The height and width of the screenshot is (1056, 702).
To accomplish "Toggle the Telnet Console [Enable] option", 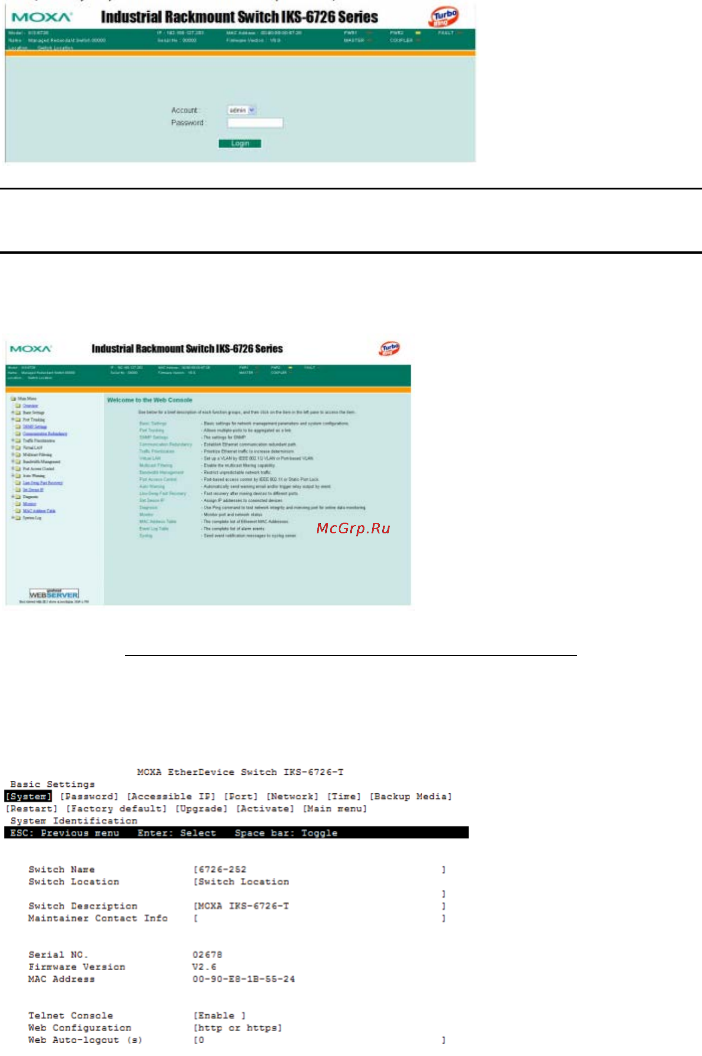I will click(219, 1016).
